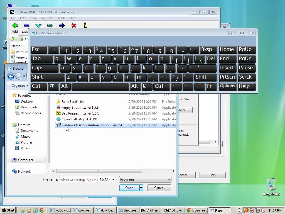Select Network in navigation pane
The height and width of the screenshot is (214, 285).
coord(24,171)
